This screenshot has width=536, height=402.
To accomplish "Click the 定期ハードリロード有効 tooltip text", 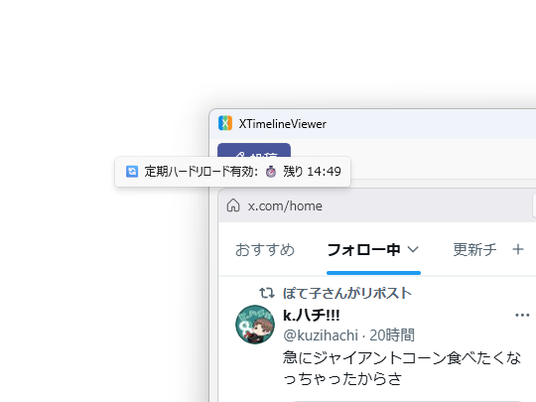I will coord(201,172).
